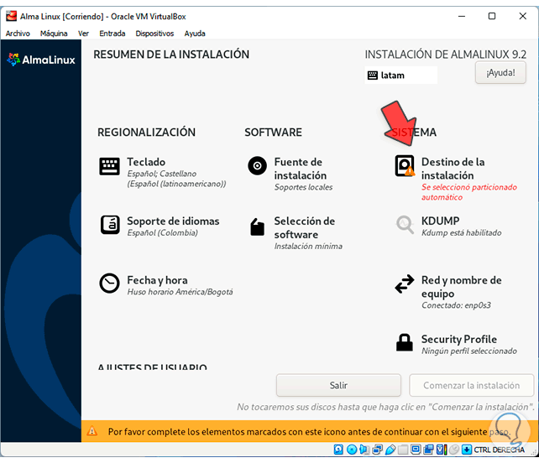Image resolution: width=539 pixels, height=463 pixels.
Task: Click the audio status icon in status bar
Action: coord(364,450)
